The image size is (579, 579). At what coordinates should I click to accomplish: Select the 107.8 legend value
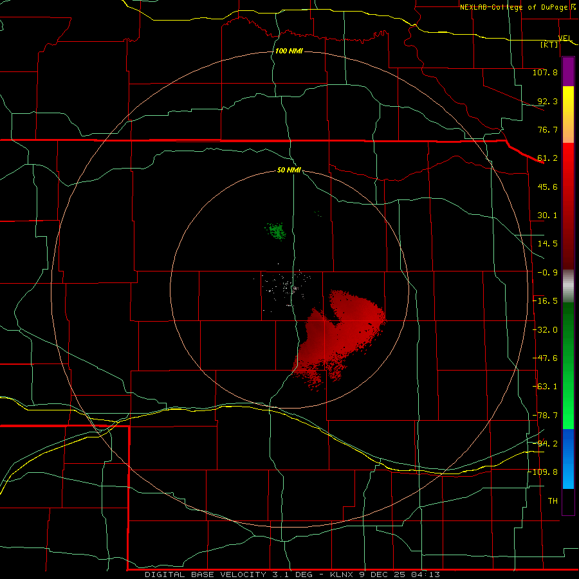pyautogui.click(x=545, y=72)
